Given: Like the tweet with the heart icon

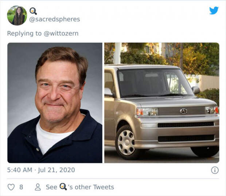Looking at the screenshot, I should click(11, 187).
